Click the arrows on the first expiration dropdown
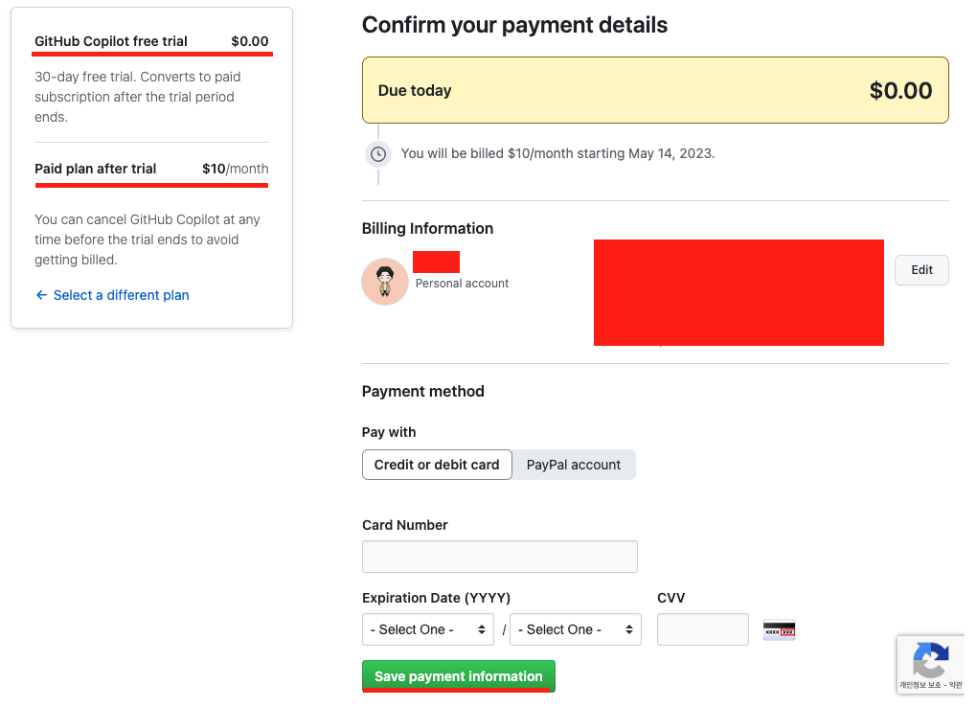This screenshot has height=707, width=977. [482, 629]
